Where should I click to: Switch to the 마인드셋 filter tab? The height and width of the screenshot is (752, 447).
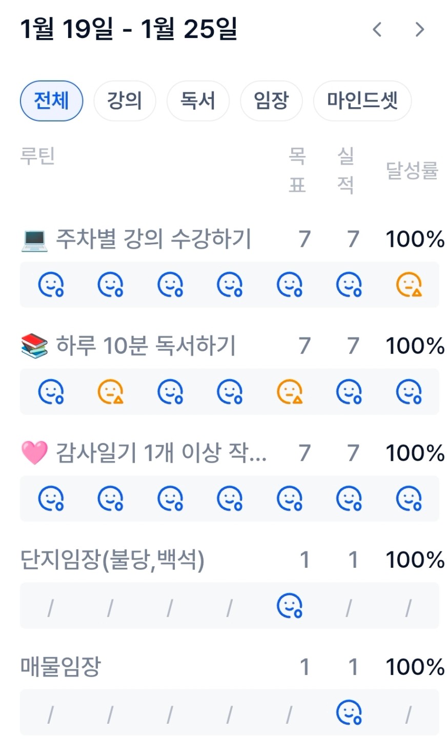(362, 101)
